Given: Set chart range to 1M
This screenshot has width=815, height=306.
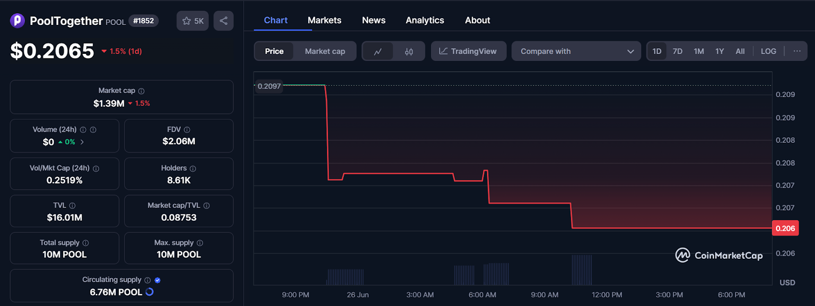Looking at the screenshot, I should pos(699,51).
